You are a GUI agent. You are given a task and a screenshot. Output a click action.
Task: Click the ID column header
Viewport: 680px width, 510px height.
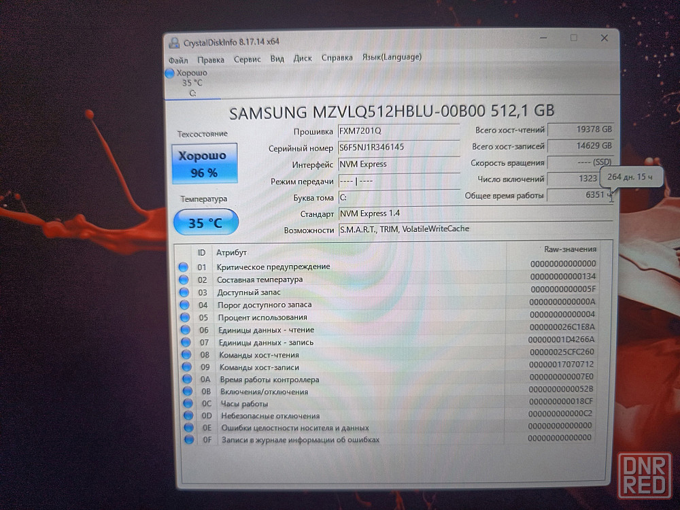pos(202,252)
